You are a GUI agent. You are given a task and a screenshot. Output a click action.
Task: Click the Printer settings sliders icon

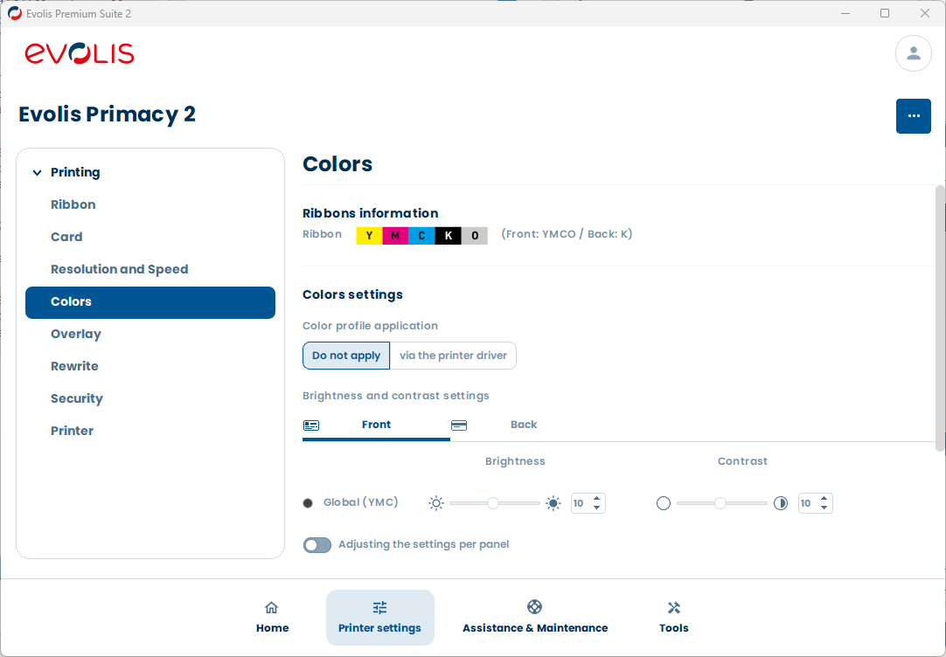[379, 608]
